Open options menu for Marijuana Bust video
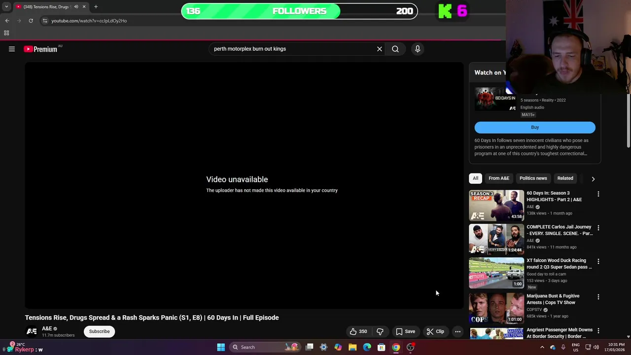 coord(598,297)
